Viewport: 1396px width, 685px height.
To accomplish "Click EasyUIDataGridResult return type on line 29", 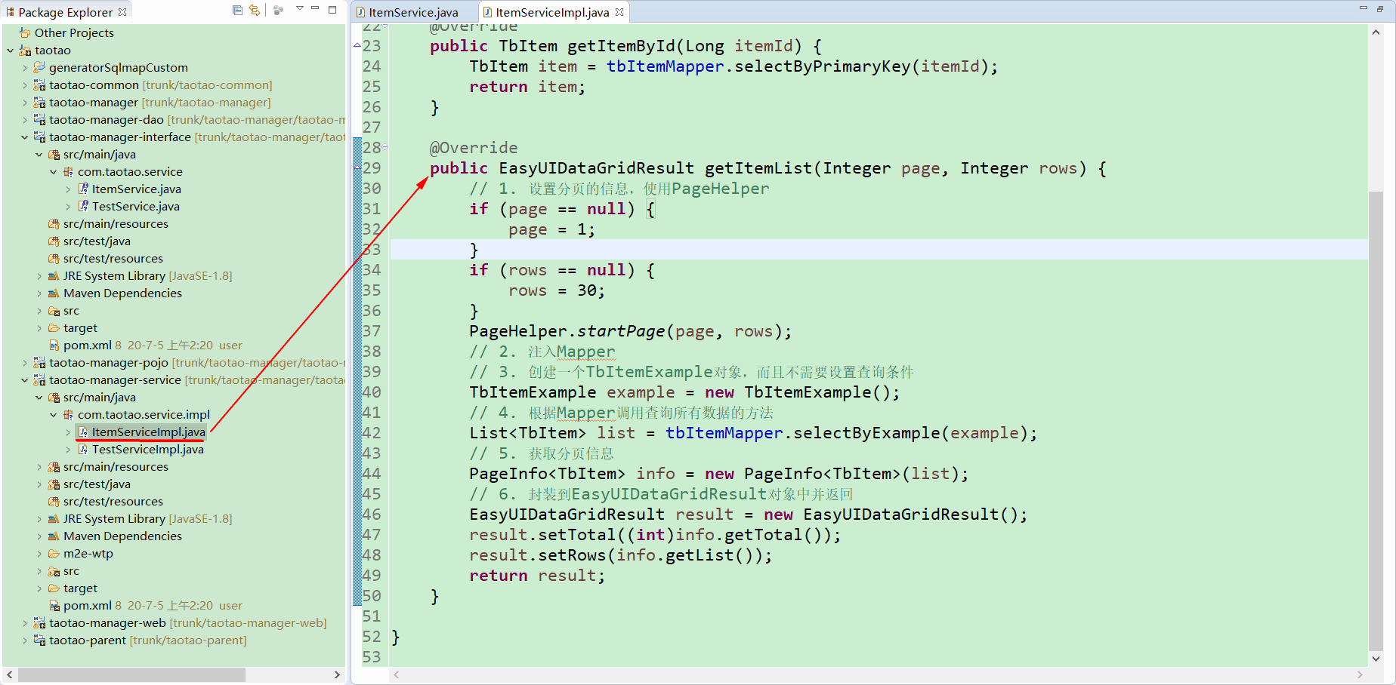I will click(596, 168).
